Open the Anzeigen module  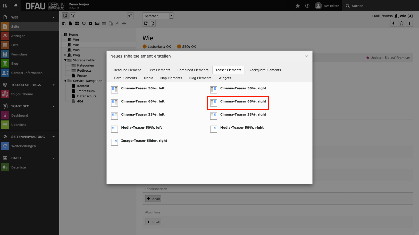click(x=18, y=36)
